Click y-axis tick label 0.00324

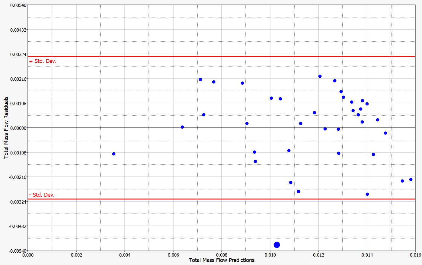pyautogui.click(x=18, y=55)
